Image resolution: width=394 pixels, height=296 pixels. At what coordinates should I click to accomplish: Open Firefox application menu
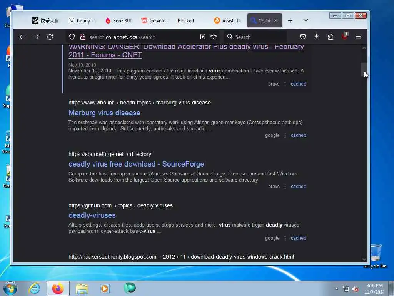point(358,37)
